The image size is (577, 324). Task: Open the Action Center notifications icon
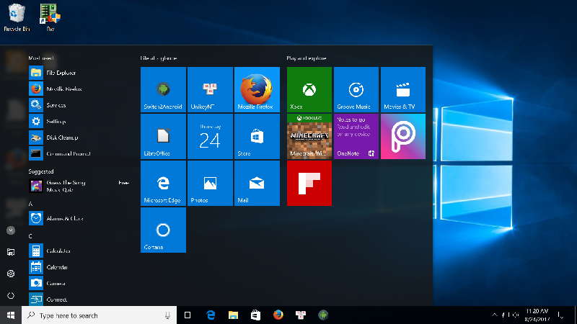tap(560, 315)
